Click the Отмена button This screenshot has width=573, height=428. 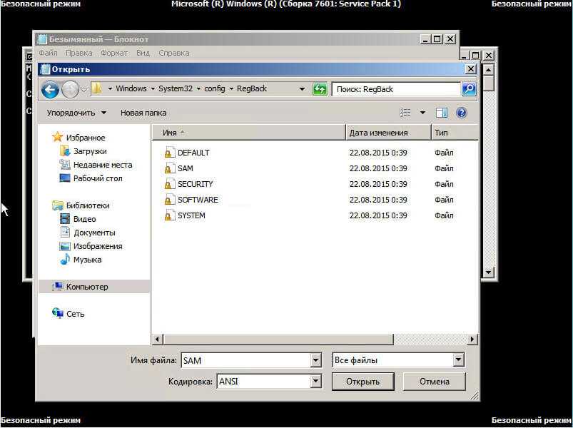(434, 382)
